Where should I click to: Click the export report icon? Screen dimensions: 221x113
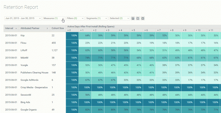[x=138, y=18]
